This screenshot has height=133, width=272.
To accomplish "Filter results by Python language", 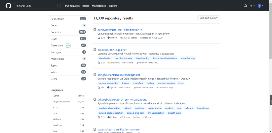I will click(x=68, y=96).
